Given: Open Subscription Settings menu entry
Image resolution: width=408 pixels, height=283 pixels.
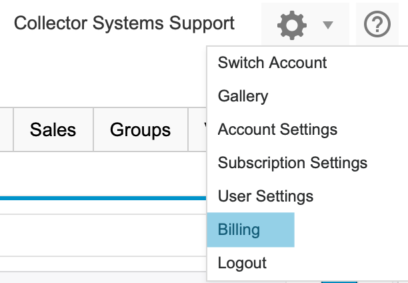Looking at the screenshot, I should (292, 163).
